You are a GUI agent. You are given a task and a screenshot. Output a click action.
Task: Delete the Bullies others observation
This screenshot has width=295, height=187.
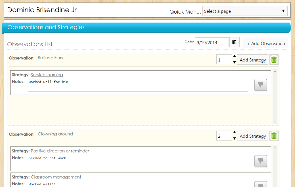274,60
